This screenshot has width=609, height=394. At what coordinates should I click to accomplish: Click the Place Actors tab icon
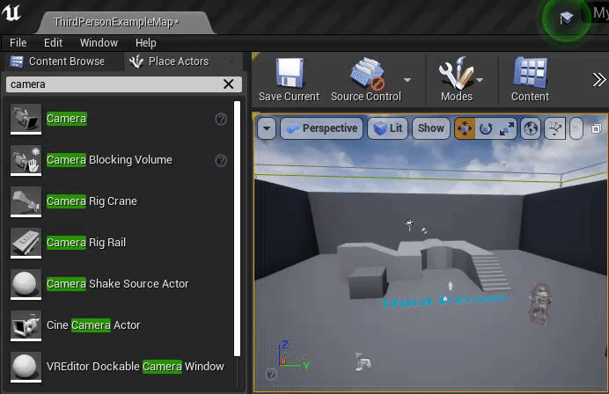click(x=136, y=62)
